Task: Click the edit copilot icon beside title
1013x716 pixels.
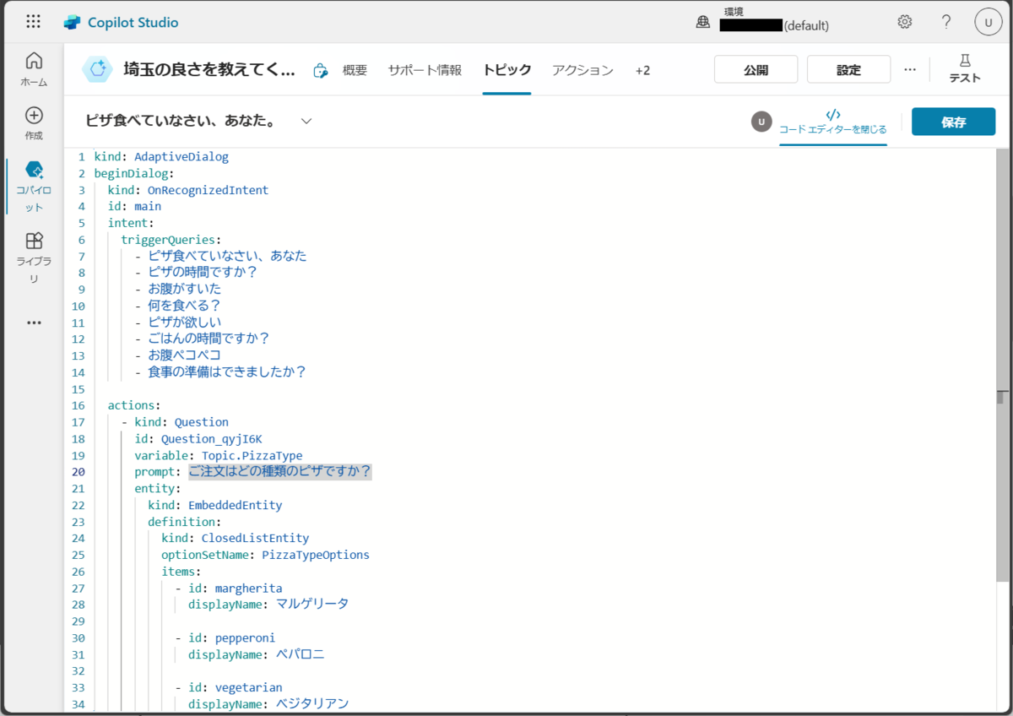Action: click(320, 71)
